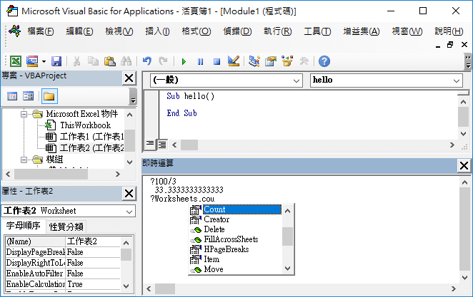473x297 pixels.
Task: Open Project Explorer toolbar icon
Action: (x=254, y=61)
